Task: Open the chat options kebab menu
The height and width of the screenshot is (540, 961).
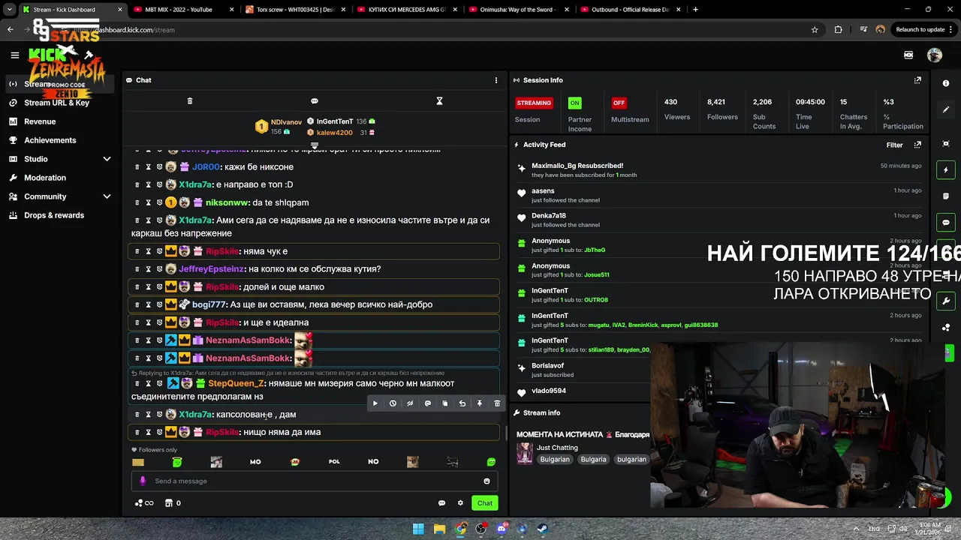Action: pyautogui.click(x=496, y=80)
